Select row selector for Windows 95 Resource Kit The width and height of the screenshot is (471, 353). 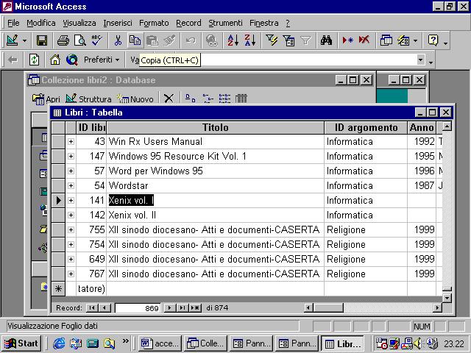pyautogui.click(x=58, y=156)
